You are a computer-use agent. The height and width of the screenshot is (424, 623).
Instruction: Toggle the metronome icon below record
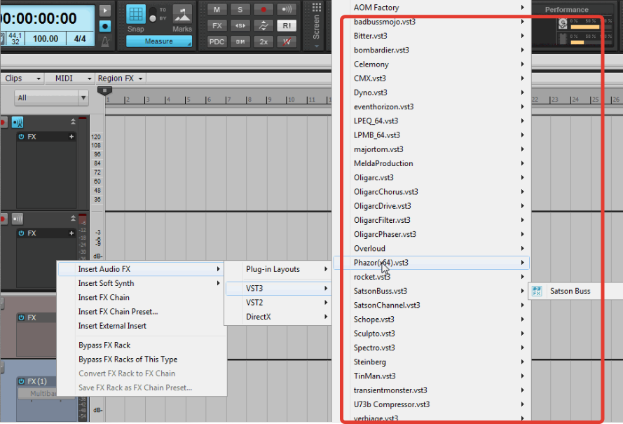point(105,41)
